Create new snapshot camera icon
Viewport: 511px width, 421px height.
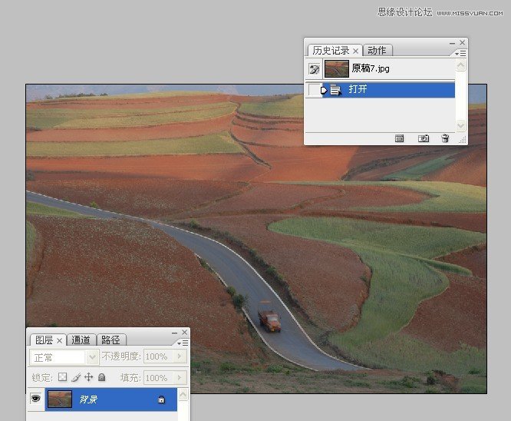424,139
